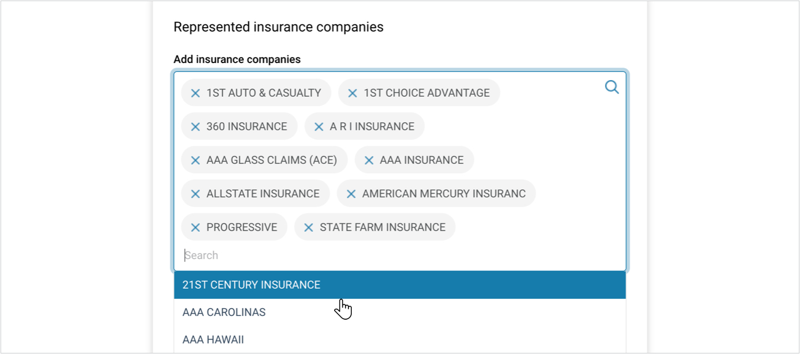This screenshot has height=354, width=800.
Task: Pick AAA HAWAII from dropdown
Action: (213, 340)
